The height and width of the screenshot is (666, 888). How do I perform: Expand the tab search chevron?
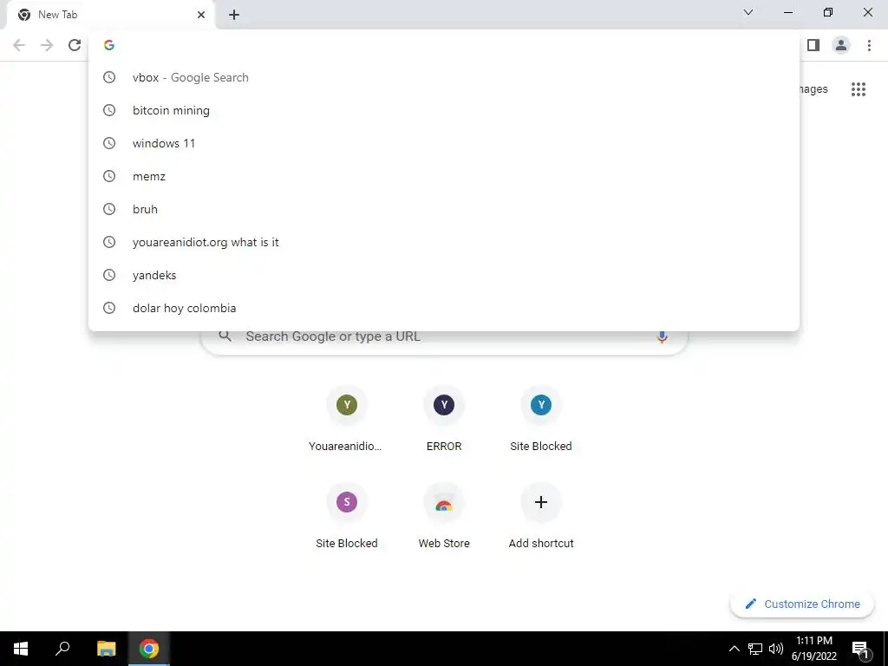click(x=748, y=12)
